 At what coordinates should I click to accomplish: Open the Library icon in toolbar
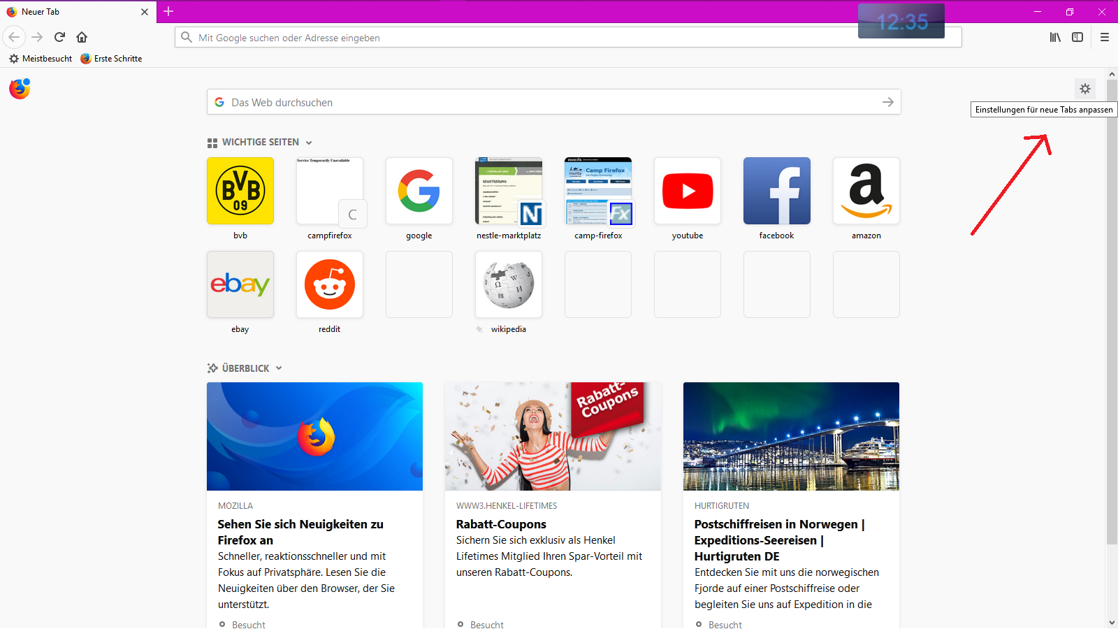pos(1055,37)
